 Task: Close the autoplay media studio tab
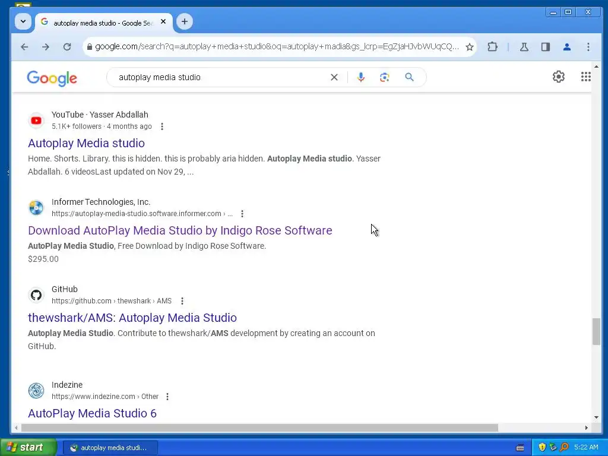[x=163, y=22]
